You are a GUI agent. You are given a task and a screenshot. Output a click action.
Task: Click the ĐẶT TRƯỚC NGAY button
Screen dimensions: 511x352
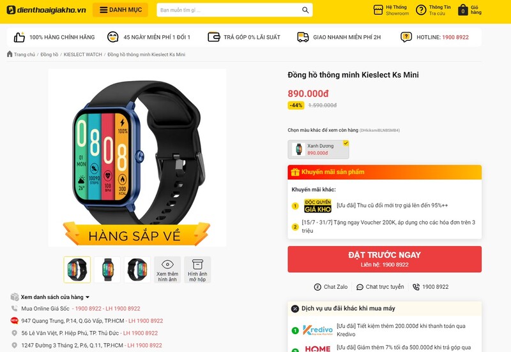click(x=385, y=260)
